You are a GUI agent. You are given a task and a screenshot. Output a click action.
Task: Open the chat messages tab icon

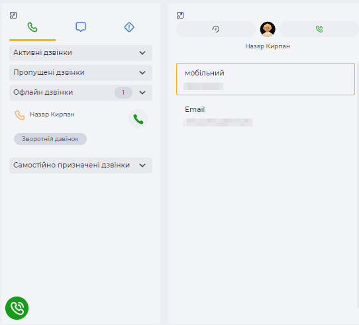[81, 27]
